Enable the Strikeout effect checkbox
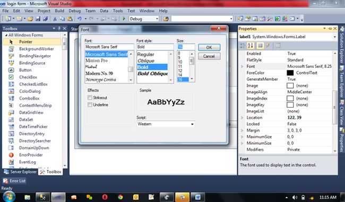The height and width of the screenshot is (202, 345). pos(90,98)
